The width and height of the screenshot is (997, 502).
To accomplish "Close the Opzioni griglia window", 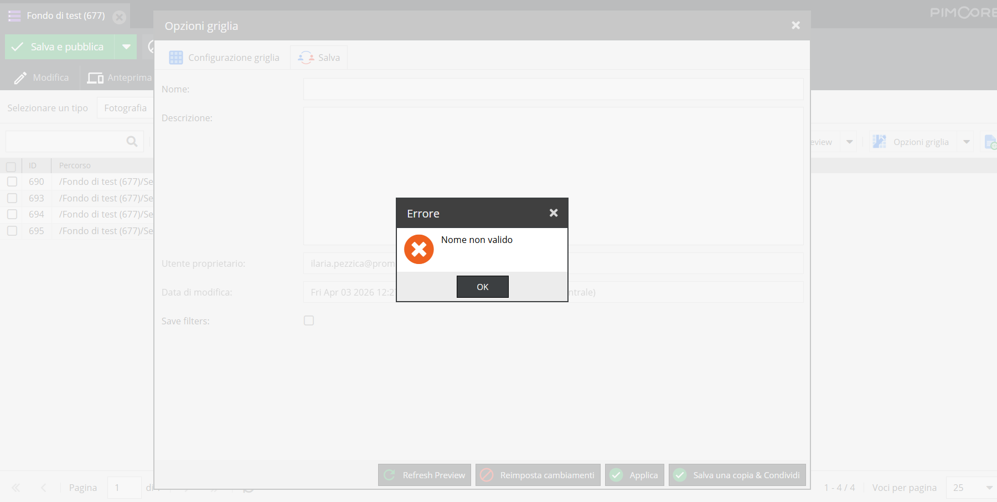I will click(795, 25).
